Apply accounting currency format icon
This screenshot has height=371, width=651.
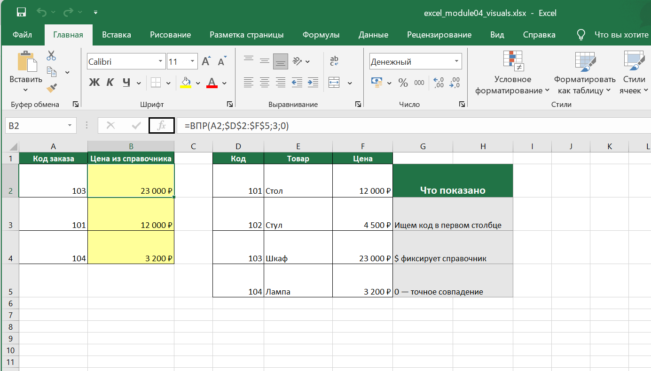[376, 83]
